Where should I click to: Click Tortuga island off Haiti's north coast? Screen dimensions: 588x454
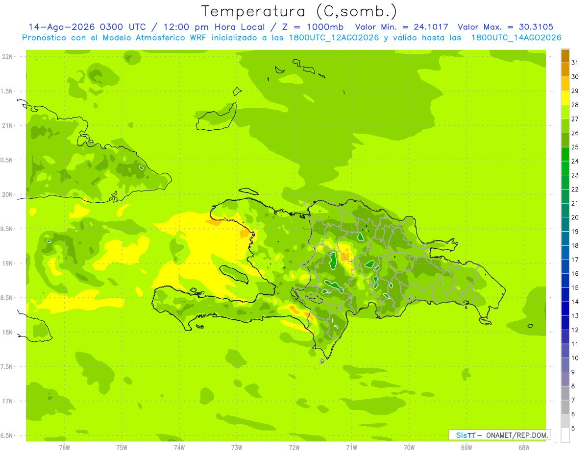[x=248, y=191]
